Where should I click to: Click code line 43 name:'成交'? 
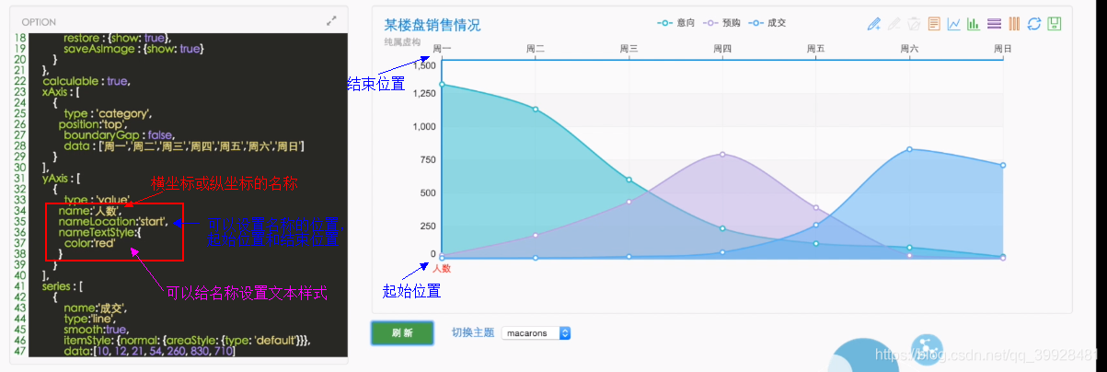click(95, 308)
